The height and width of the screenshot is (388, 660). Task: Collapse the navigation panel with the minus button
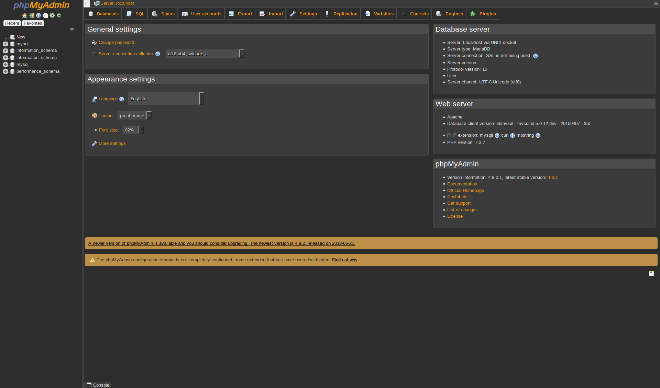pyautogui.click(x=86, y=4)
